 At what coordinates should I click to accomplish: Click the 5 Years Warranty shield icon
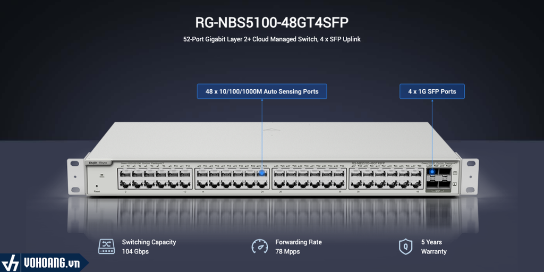click(405, 246)
